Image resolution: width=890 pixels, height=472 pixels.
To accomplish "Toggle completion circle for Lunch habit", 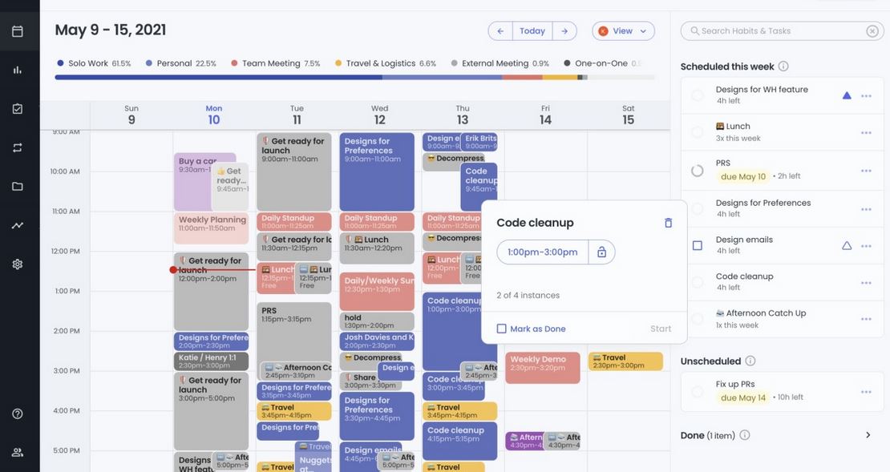I will click(x=698, y=132).
